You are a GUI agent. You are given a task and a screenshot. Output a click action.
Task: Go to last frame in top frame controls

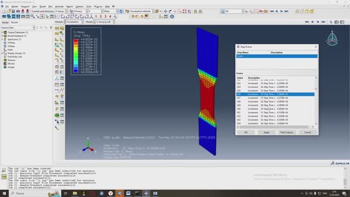pos(287,11)
